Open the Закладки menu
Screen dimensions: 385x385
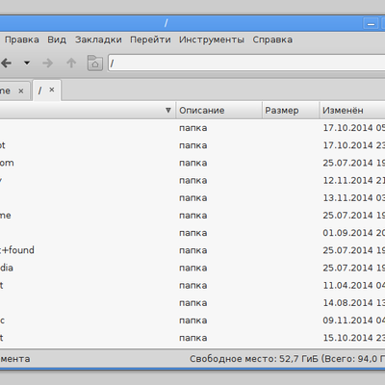pyautogui.click(x=98, y=39)
